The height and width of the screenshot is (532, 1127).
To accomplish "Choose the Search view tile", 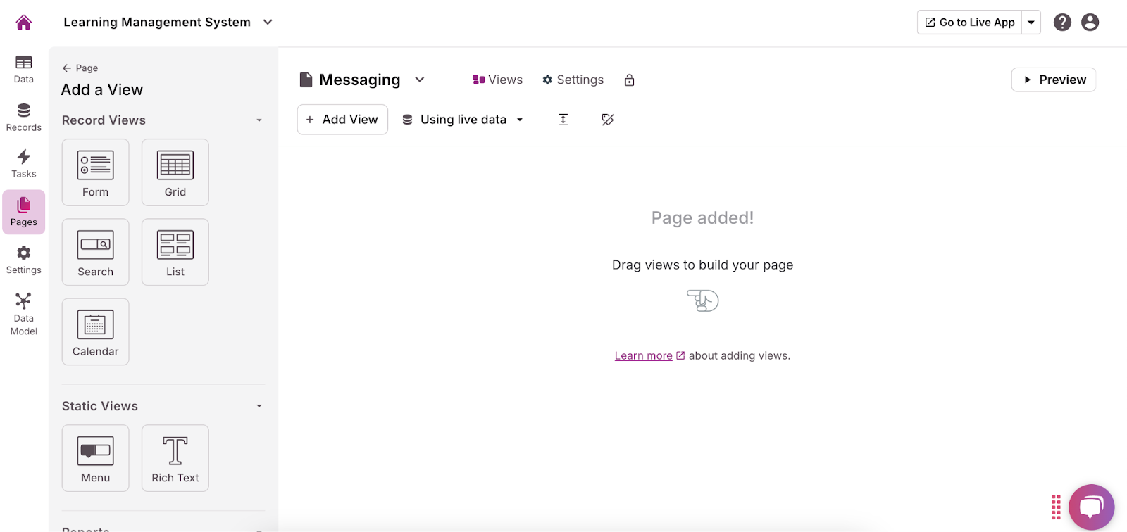I will coord(95,252).
